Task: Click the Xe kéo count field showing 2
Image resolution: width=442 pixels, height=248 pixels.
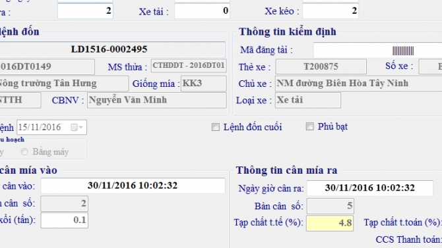Action: click(331, 11)
